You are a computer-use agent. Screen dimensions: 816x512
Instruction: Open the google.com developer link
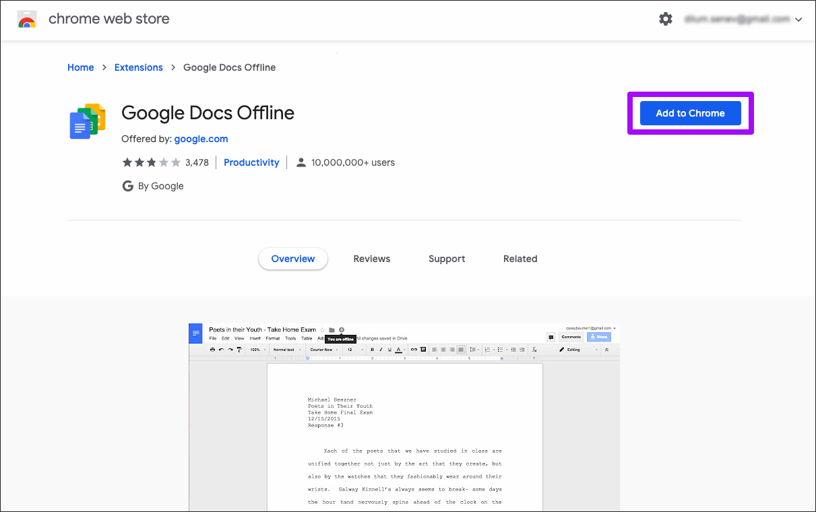pyautogui.click(x=201, y=139)
